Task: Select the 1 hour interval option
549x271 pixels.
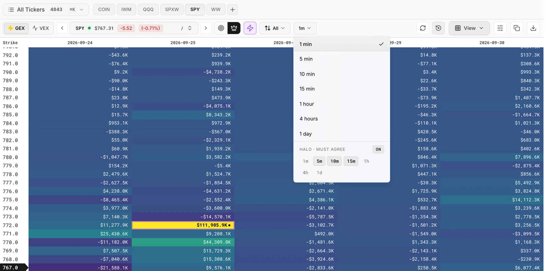Action: [x=341, y=104]
